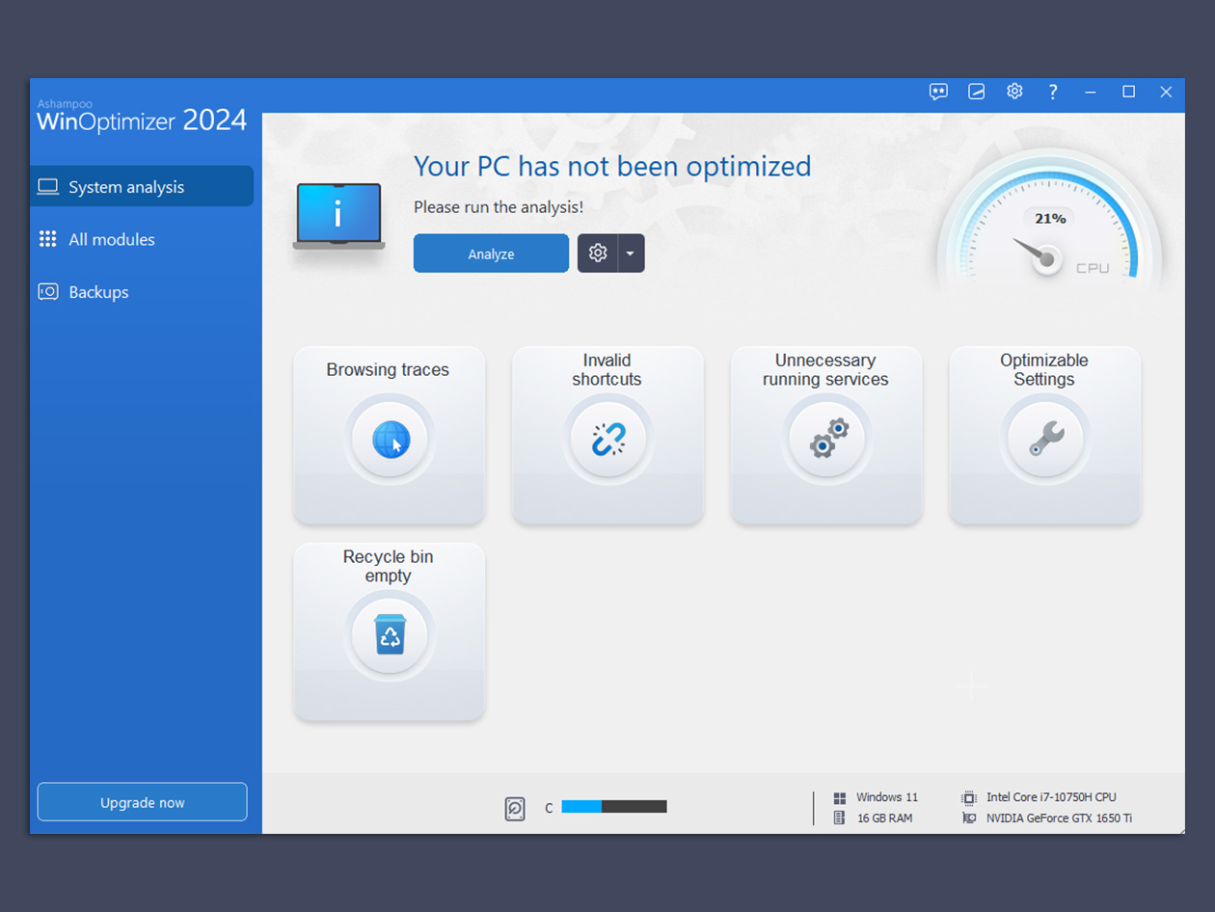Click the RAM icon beside 16 GB RAM
This screenshot has width=1215, height=912.
point(840,818)
